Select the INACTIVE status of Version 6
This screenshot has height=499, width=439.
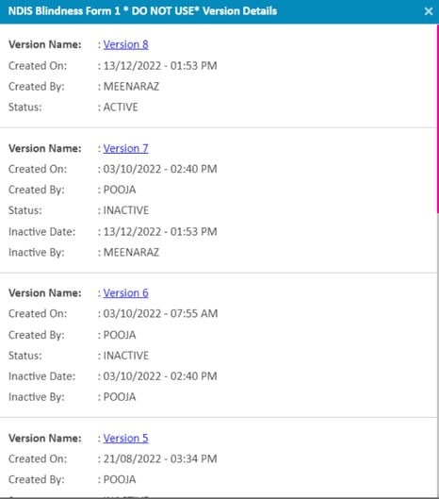pos(126,356)
